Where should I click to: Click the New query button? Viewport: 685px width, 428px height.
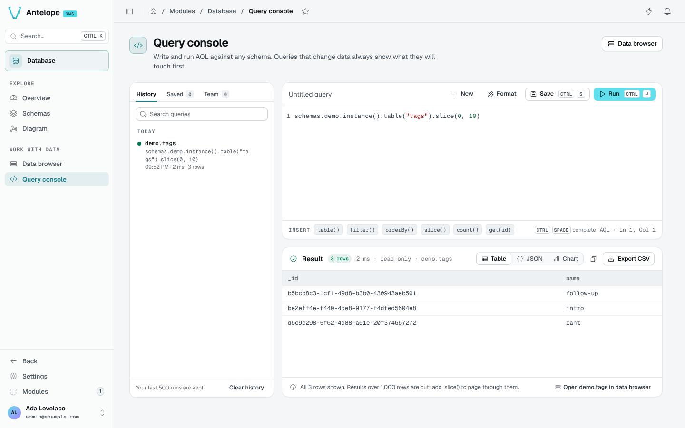click(462, 94)
